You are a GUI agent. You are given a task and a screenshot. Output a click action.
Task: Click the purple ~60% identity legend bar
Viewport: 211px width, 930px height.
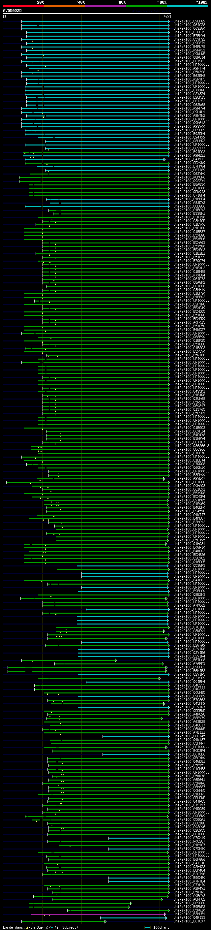click(106, 6)
